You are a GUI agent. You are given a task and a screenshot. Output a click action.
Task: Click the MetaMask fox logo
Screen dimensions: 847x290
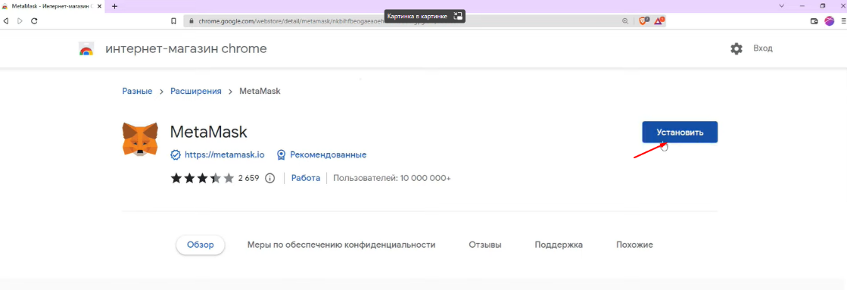pos(140,139)
